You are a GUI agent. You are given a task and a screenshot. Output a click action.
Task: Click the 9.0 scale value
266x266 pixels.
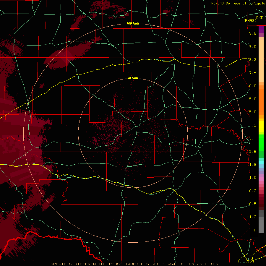(x=253, y=46)
